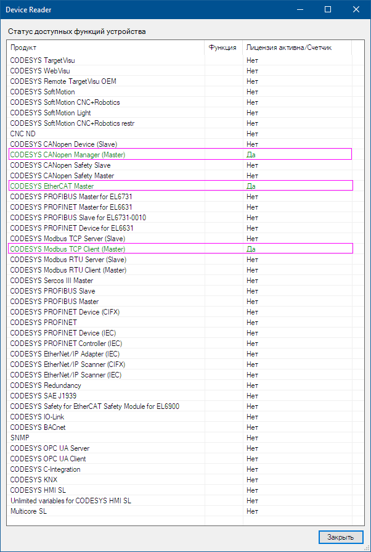Click the Лицензия активна/Счетчик column header
This screenshot has width=371, height=552.
[297, 47]
